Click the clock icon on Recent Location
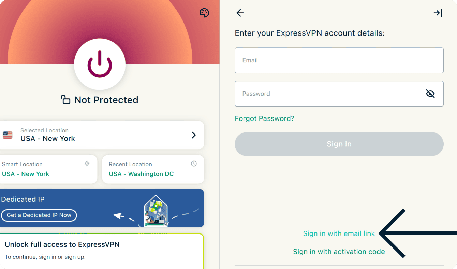The image size is (457, 269). 194,164
